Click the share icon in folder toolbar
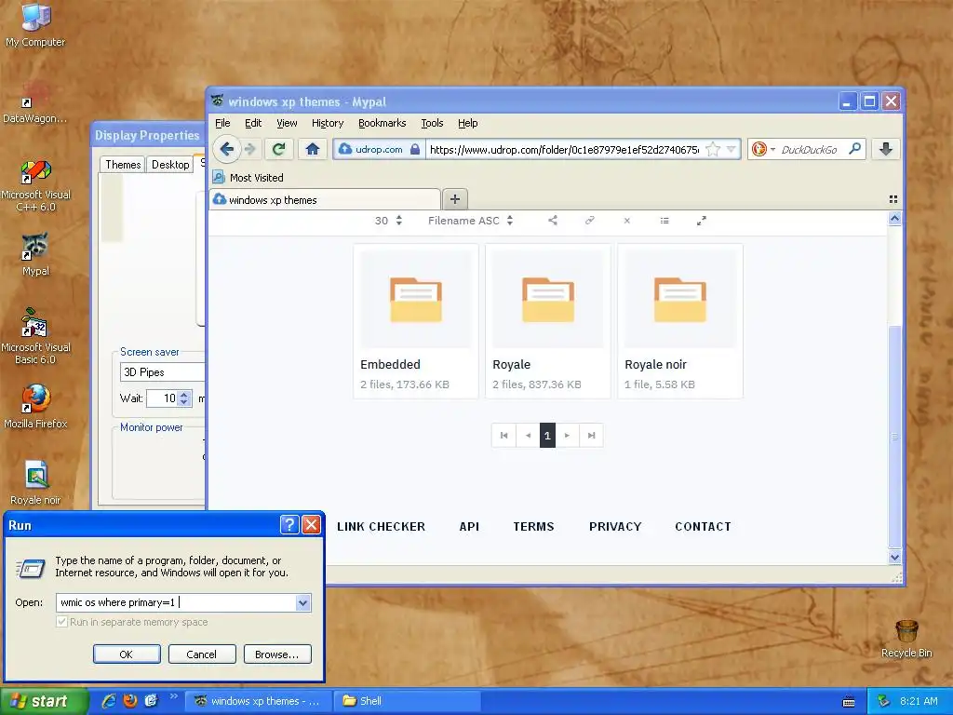This screenshot has height=715, width=953. [553, 221]
